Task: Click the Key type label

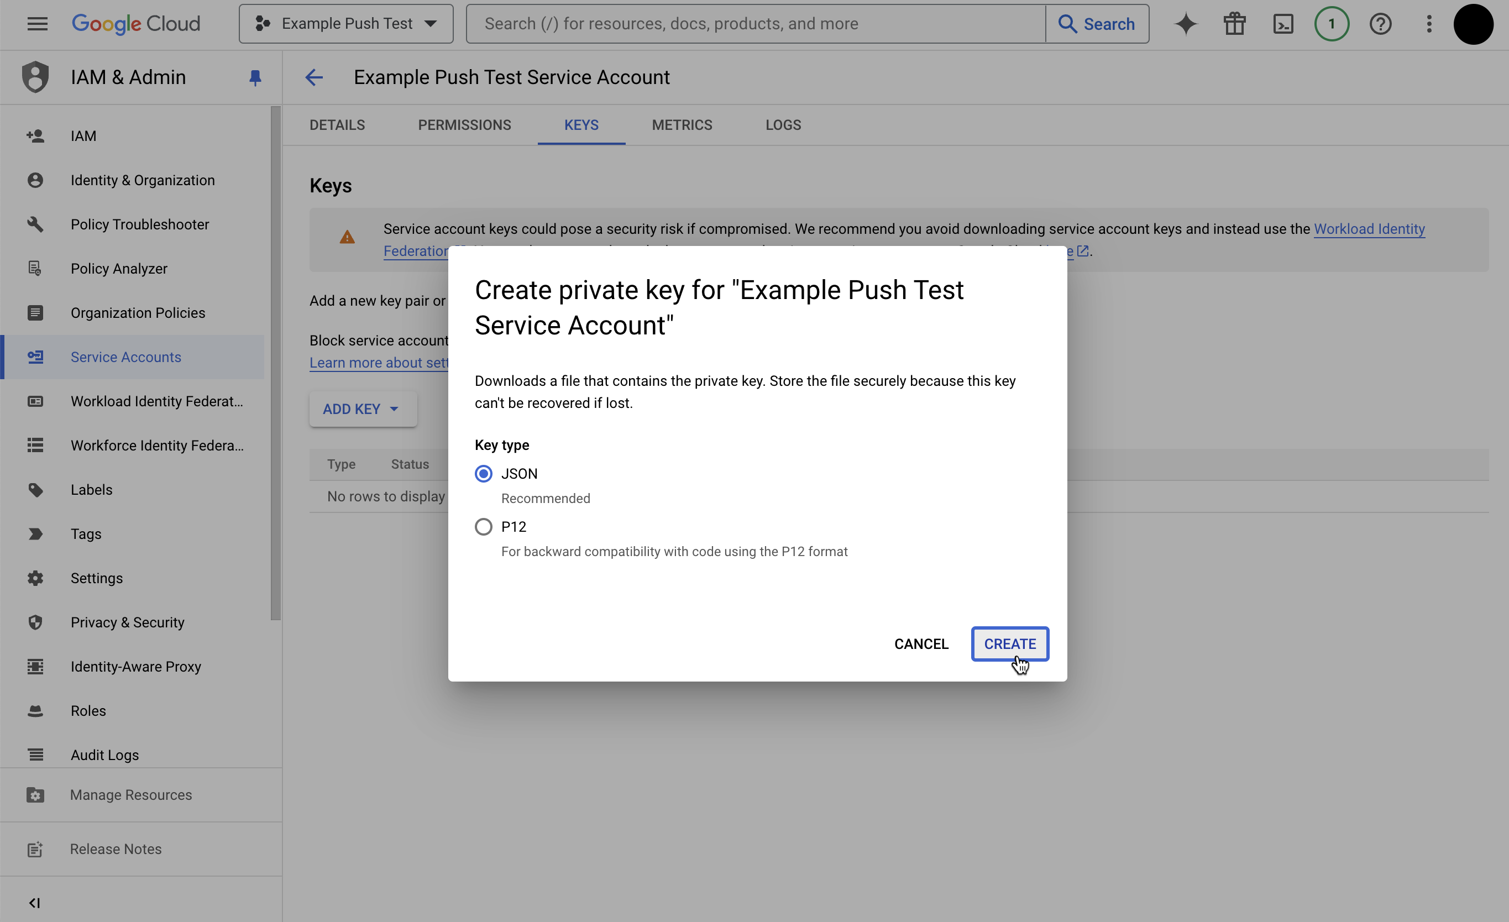Action: [501, 446]
